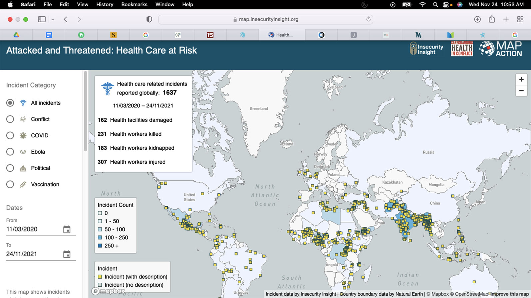Open the History menu in menu bar

(x=105, y=4)
